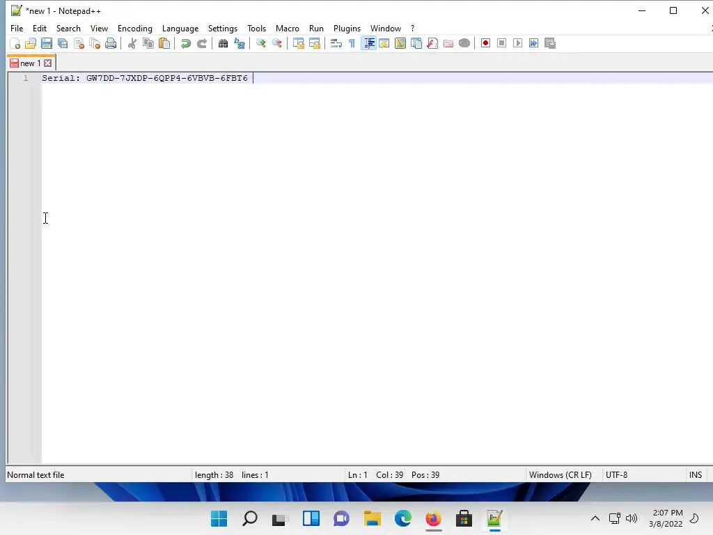This screenshot has width=713, height=535.
Task: Click the Zoom Out toolbar icon
Action: (276, 43)
